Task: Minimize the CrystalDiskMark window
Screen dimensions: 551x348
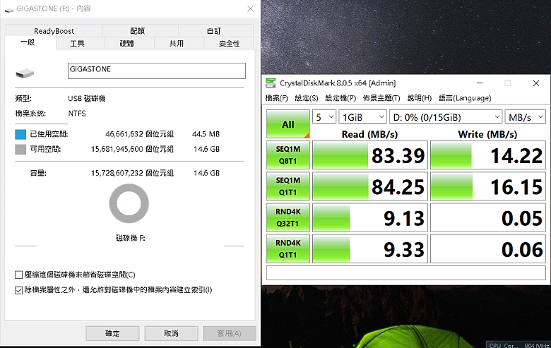Action: 480,83
